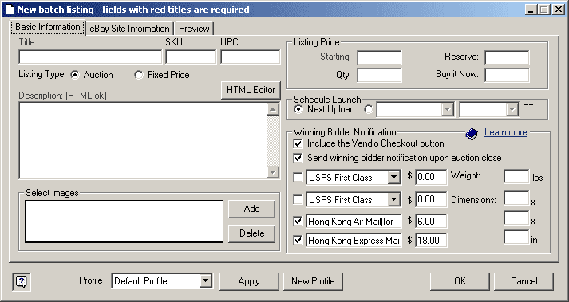Focus the Qty field
Image resolution: width=569 pixels, height=302 pixels.
point(379,76)
